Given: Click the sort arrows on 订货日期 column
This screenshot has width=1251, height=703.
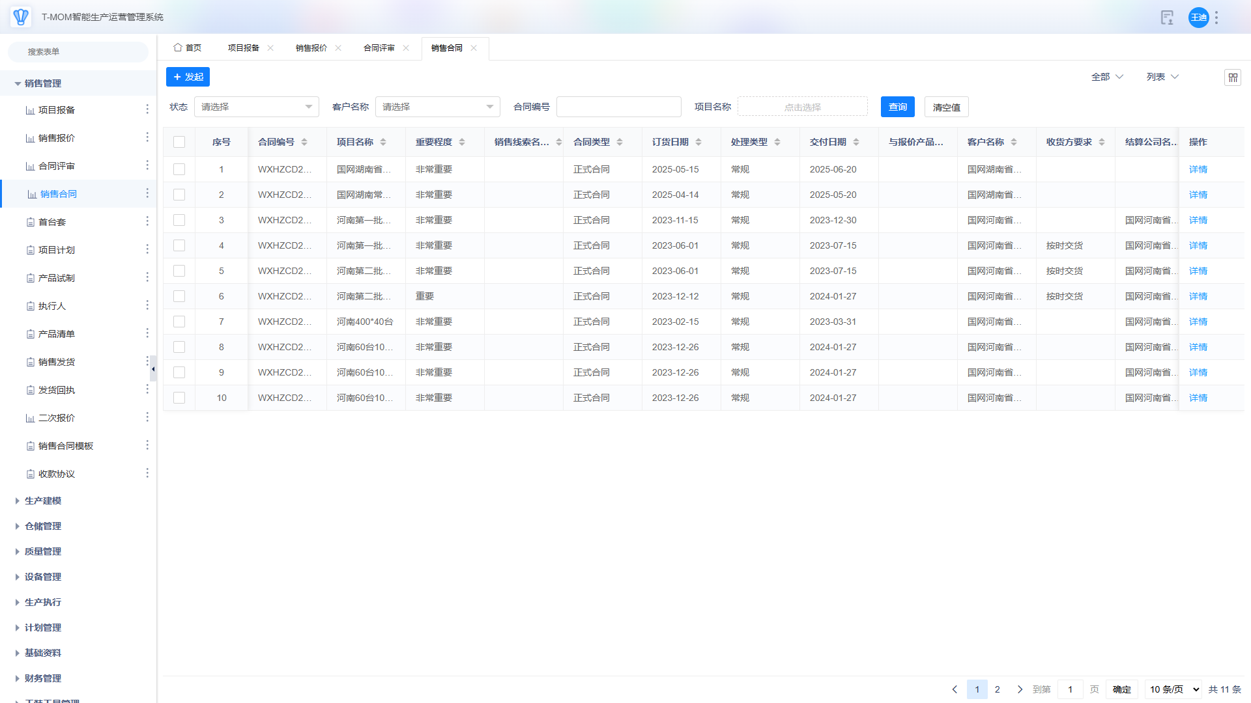Looking at the screenshot, I should click(698, 142).
